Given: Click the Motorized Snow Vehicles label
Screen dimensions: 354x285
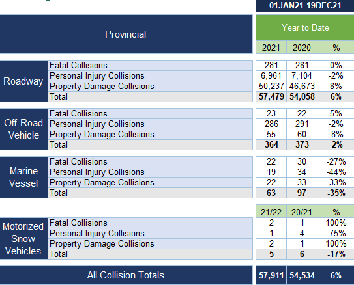Looking at the screenshot, I should point(23,239).
